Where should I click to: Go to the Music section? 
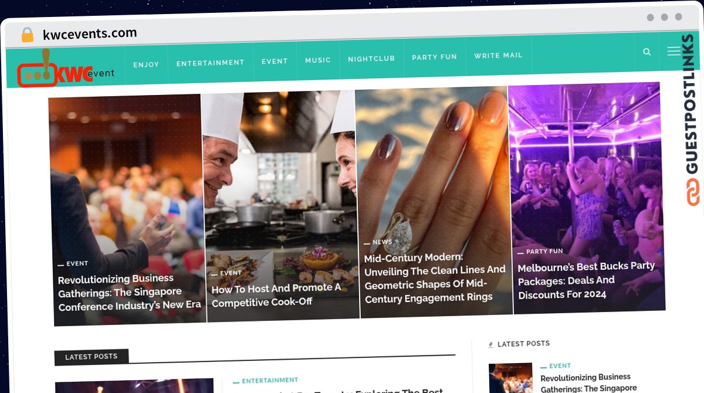(318, 60)
